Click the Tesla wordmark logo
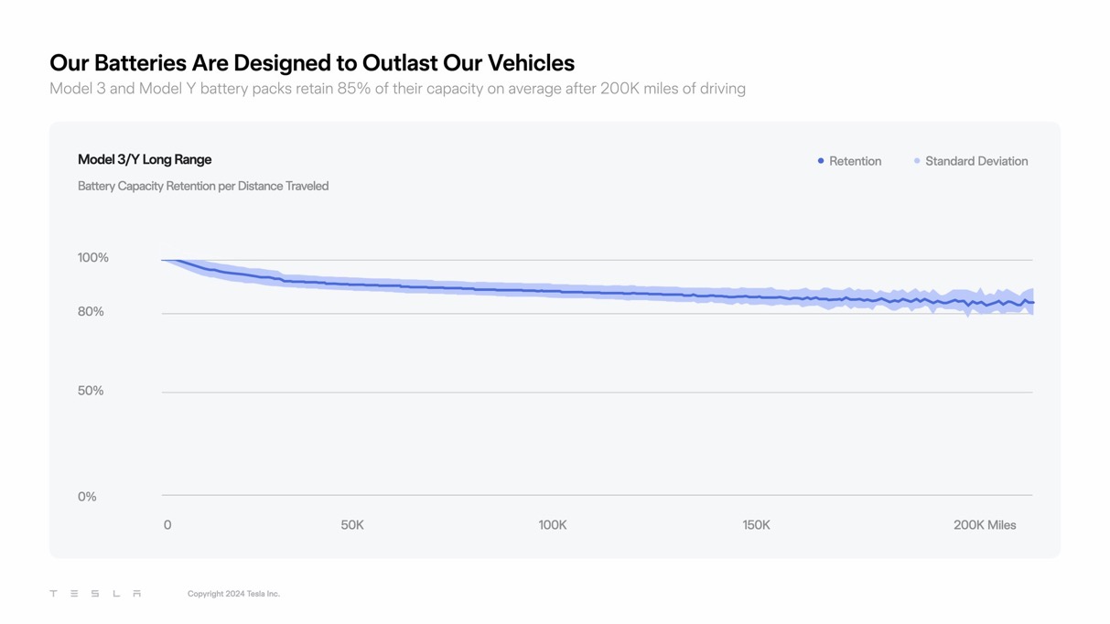 [95, 594]
